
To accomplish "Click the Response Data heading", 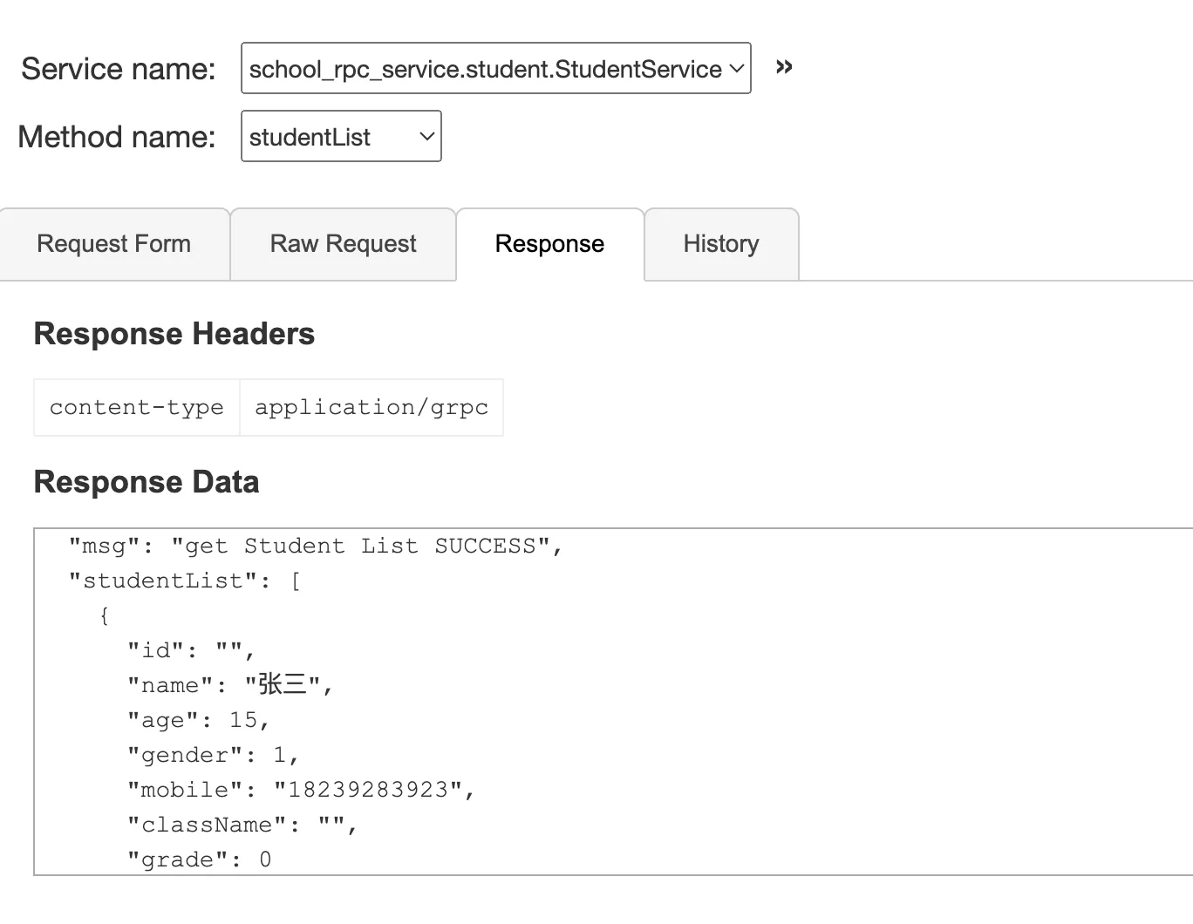I will click(147, 482).
